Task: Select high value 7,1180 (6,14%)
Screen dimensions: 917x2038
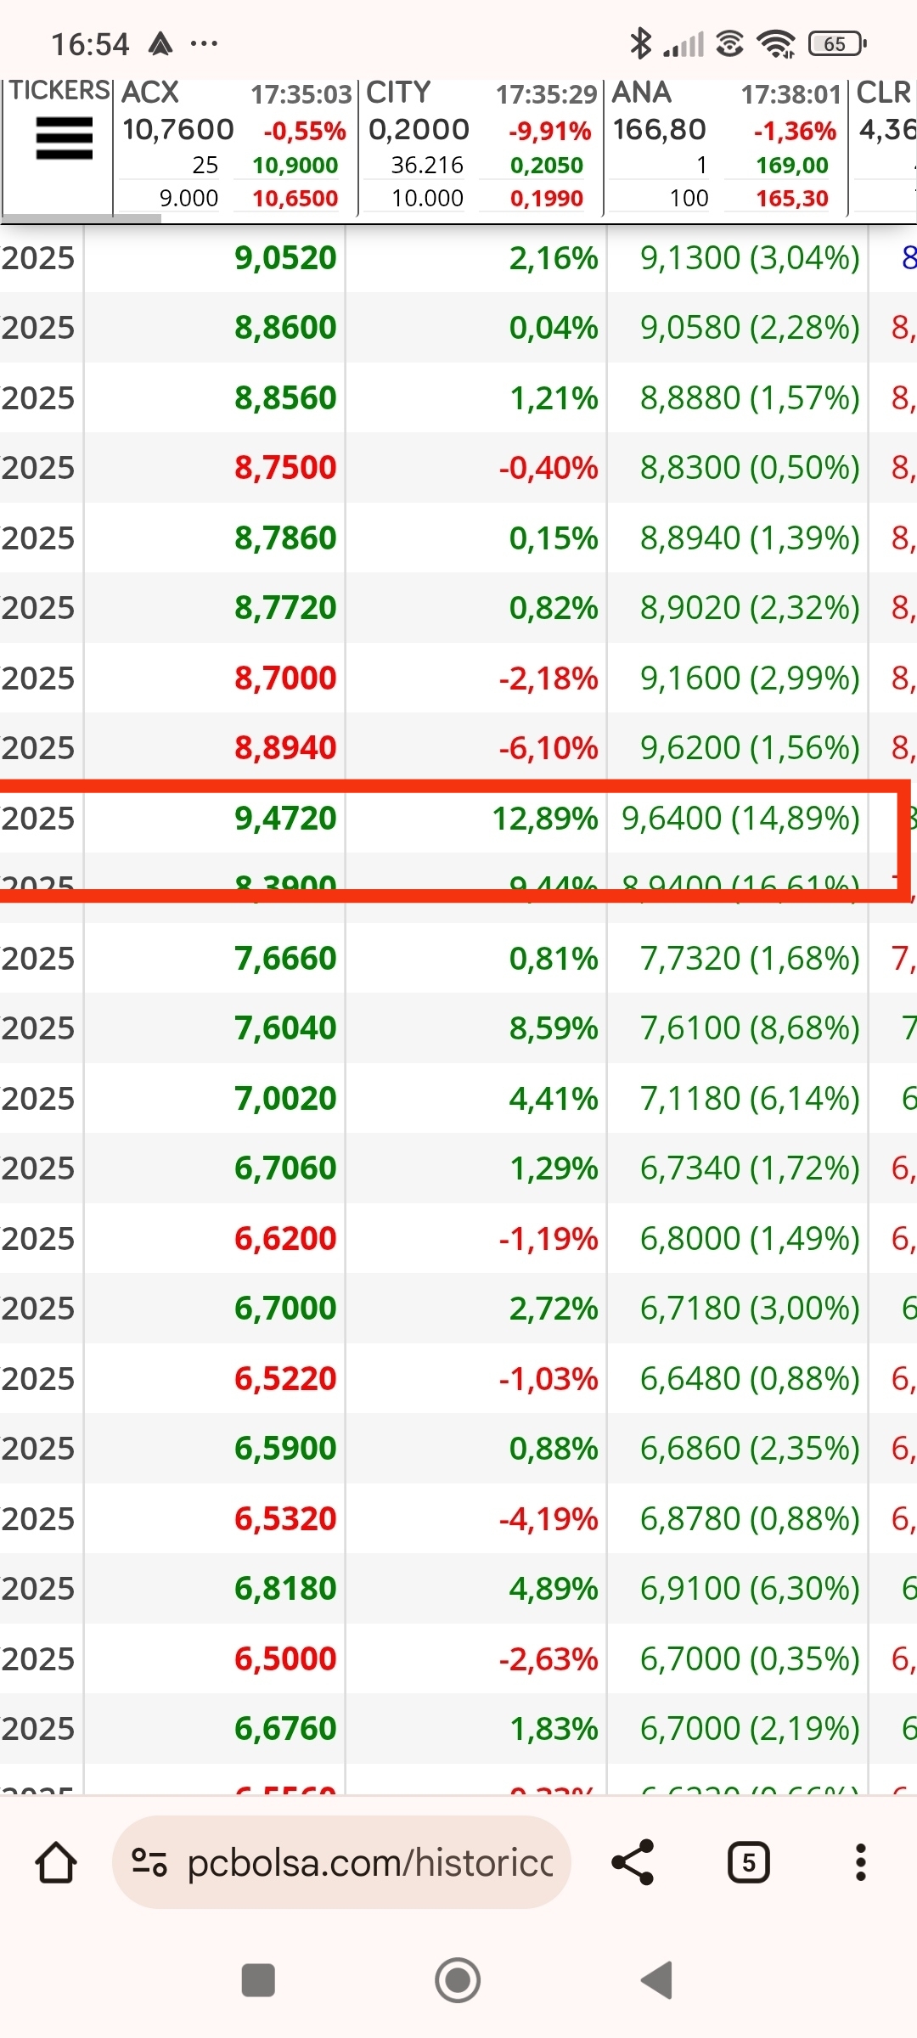Action: pyautogui.click(x=750, y=1098)
